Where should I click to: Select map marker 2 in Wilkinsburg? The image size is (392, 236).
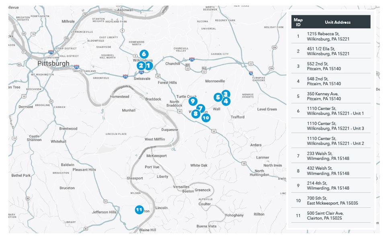coord(141,65)
